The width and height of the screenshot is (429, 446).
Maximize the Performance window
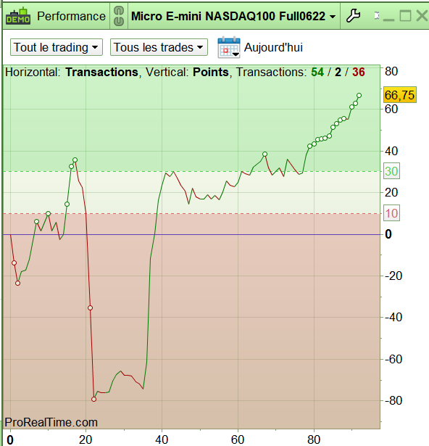point(405,16)
